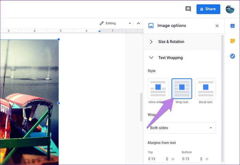Click the top-right image resize handle

(x=59, y=39)
